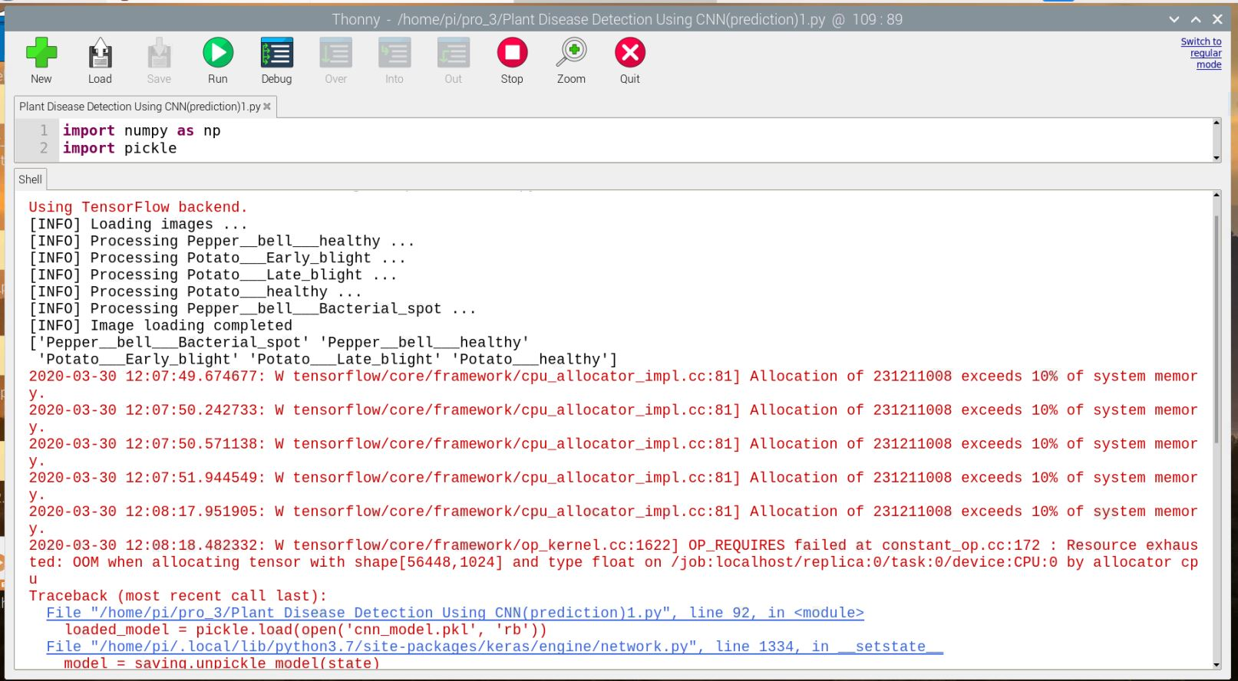
Task: Select the Plant Disease Detection editor tab
Action: (139, 107)
